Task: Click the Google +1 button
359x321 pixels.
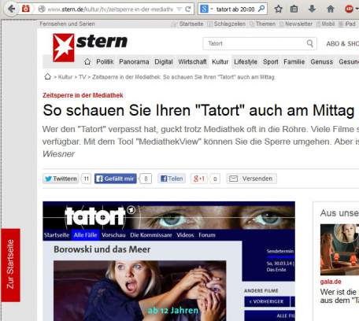Action: (199, 179)
